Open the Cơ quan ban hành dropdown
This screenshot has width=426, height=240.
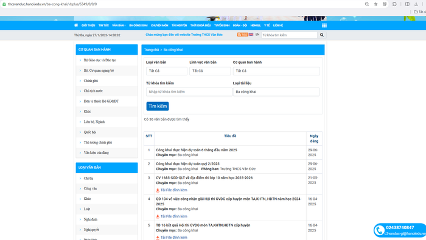276,70
